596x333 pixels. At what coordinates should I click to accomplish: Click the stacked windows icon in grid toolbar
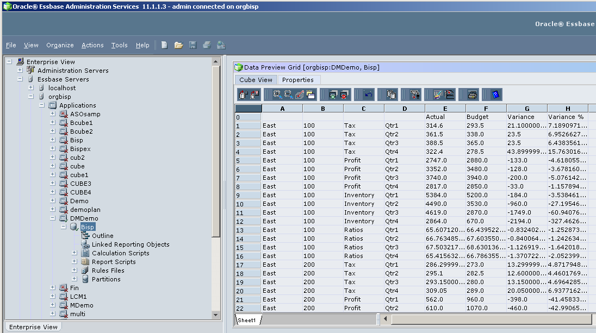pos(311,95)
